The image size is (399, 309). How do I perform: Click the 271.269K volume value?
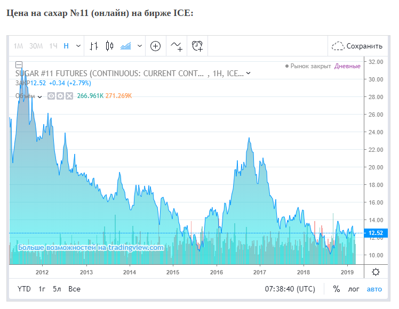(118, 96)
